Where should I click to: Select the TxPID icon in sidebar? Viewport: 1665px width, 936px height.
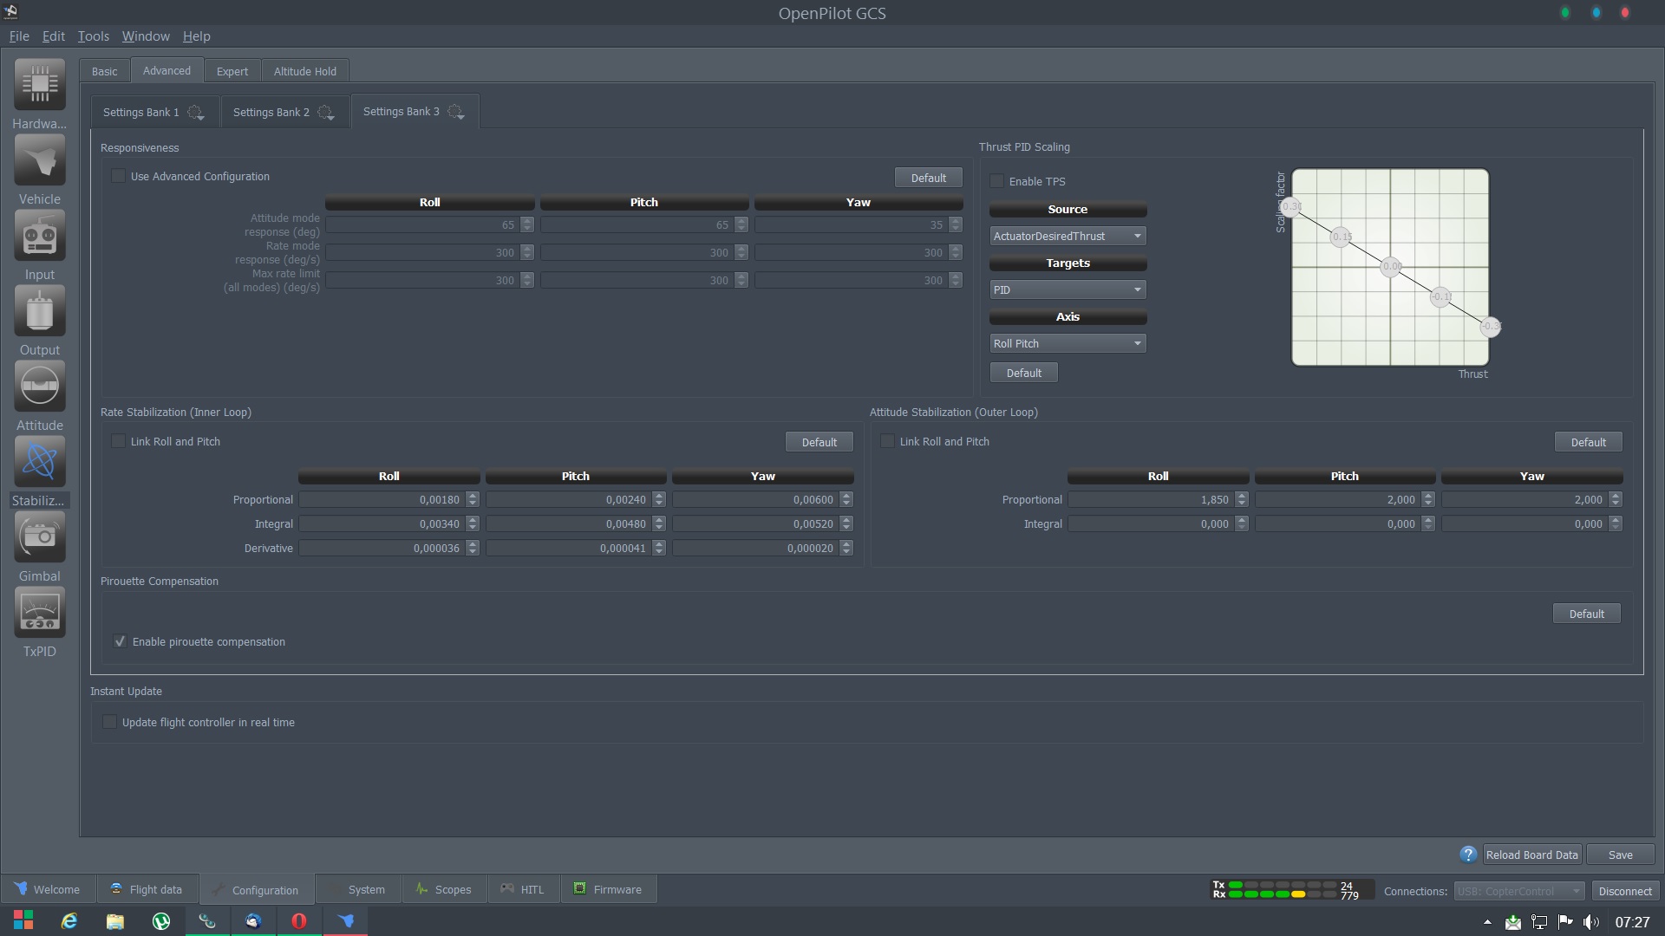point(40,613)
